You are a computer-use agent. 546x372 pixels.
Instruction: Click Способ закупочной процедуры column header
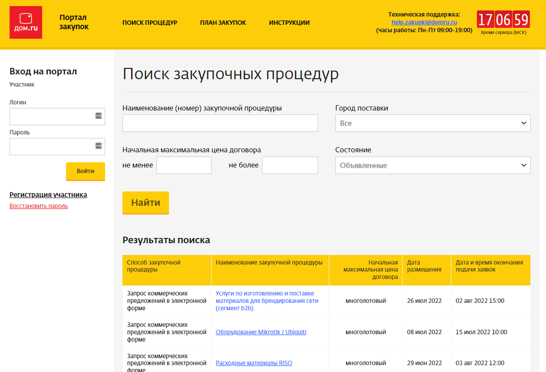click(x=167, y=270)
